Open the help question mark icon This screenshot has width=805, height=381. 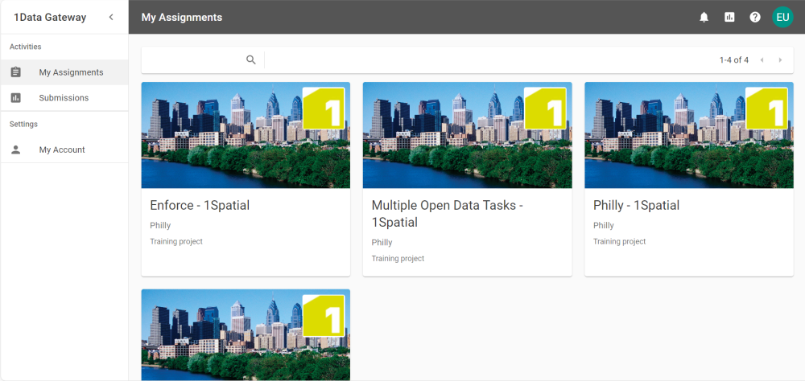tap(755, 17)
